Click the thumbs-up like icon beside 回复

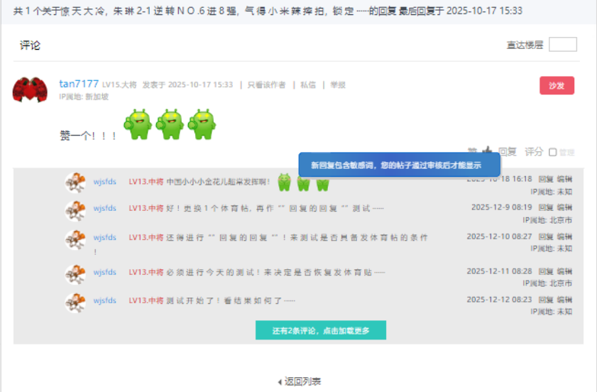pos(486,151)
